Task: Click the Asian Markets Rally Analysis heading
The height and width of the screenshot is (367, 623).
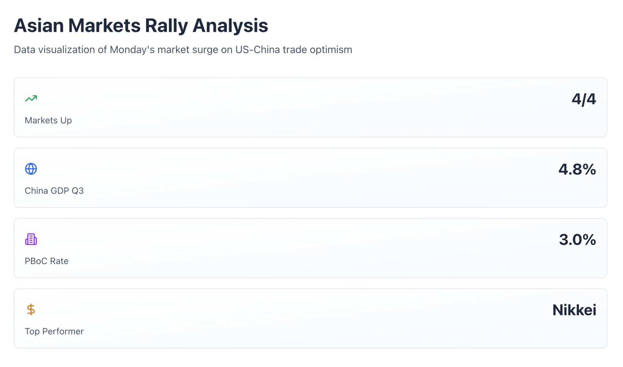Action: (141, 25)
